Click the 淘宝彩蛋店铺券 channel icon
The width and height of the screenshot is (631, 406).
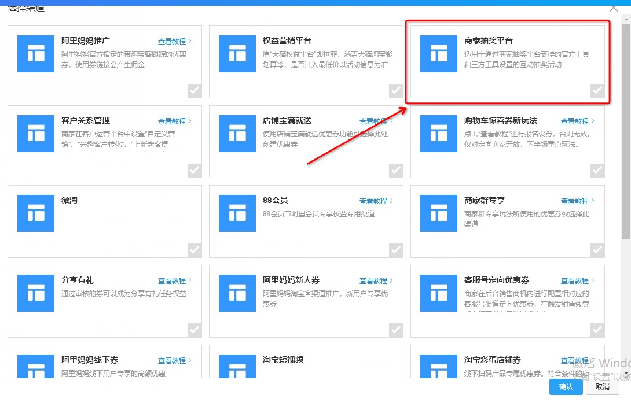(439, 366)
